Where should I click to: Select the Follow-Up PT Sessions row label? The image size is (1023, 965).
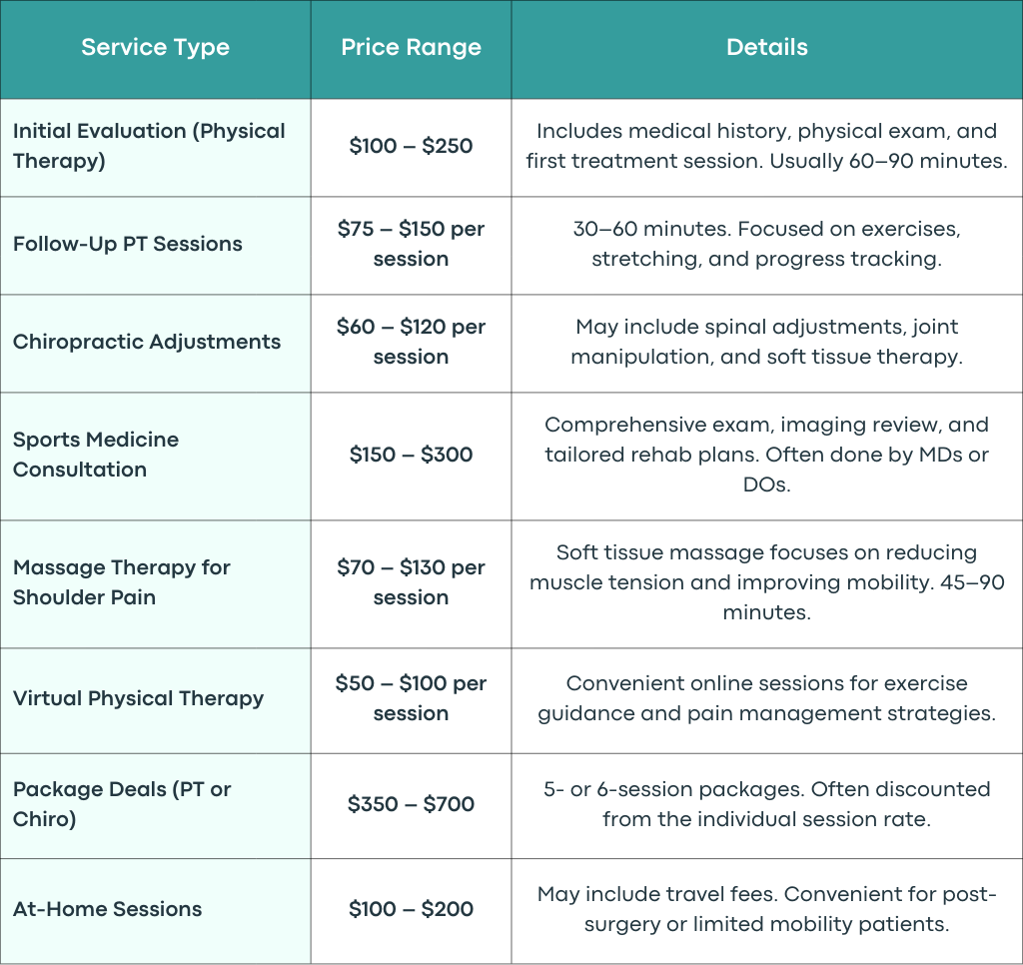[x=155, y=246]
